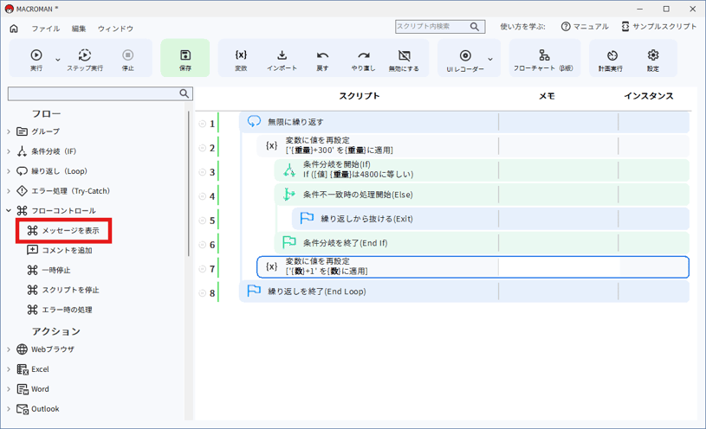Screen dimensions: 706x429
Task: Select エラー時の処理 command
Action: 60,310
